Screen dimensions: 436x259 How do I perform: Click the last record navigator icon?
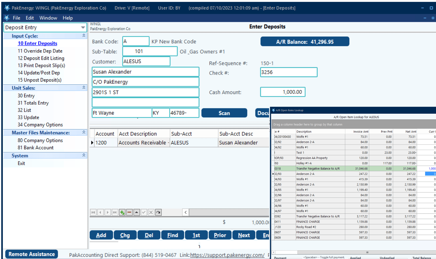pyautogui.click(x=115, y=212)
